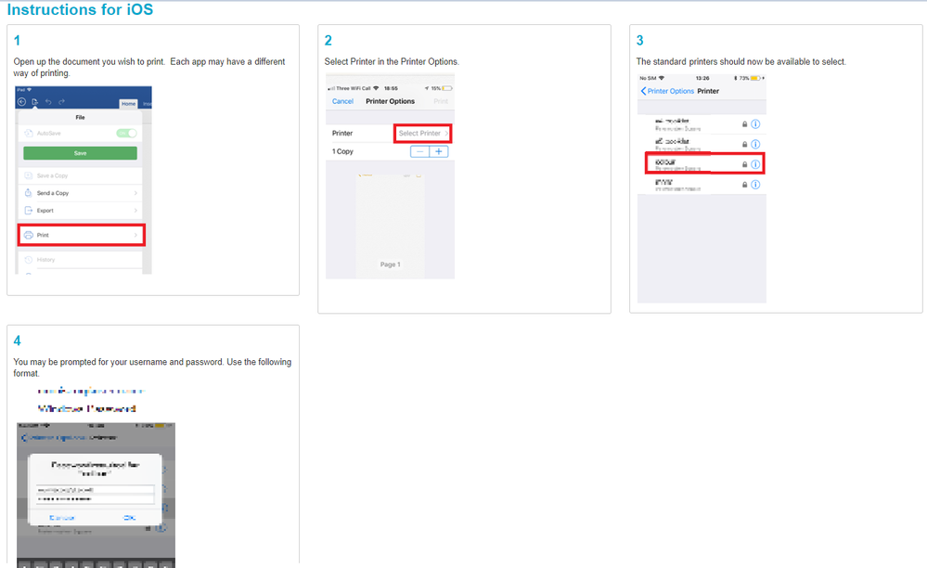Screen dimensions: 927x568
Task: Click the Send a Copy share icon
Action: pyautogui.click(x=29, y=193)
